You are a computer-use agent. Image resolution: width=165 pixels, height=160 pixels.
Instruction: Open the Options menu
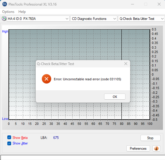click(8, 12)
